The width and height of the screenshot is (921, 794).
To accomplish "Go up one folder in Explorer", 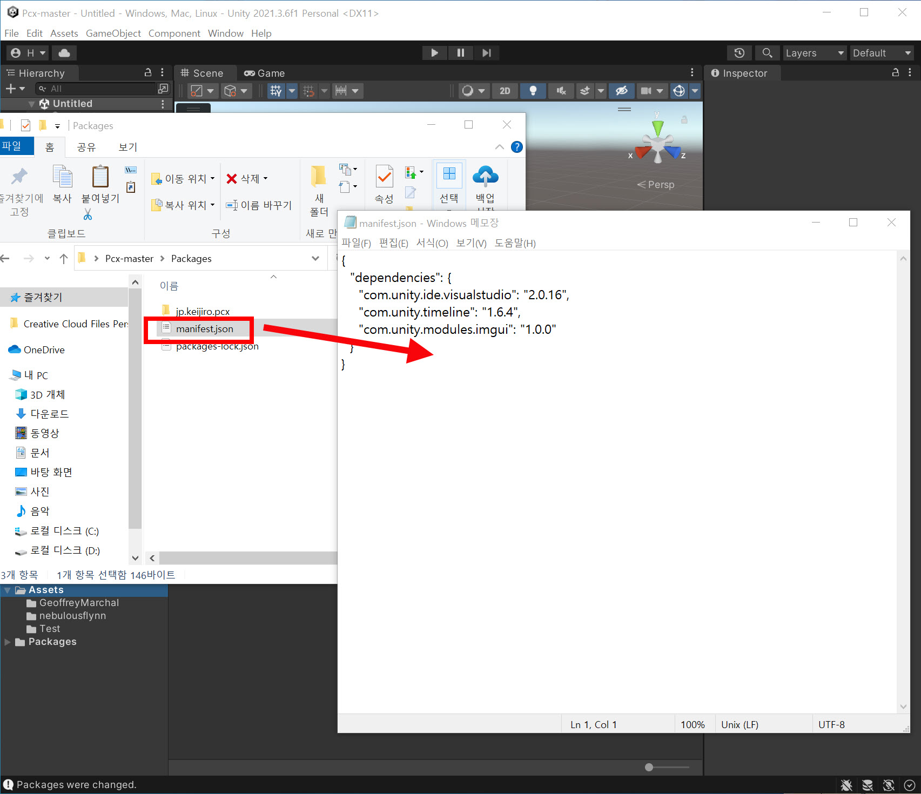I will (64, 259).
